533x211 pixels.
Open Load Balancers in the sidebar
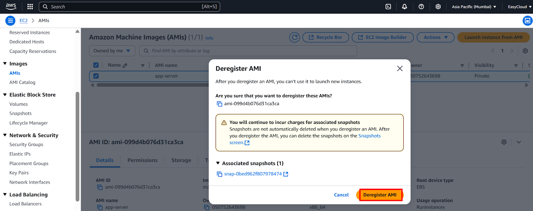[25, 204]
